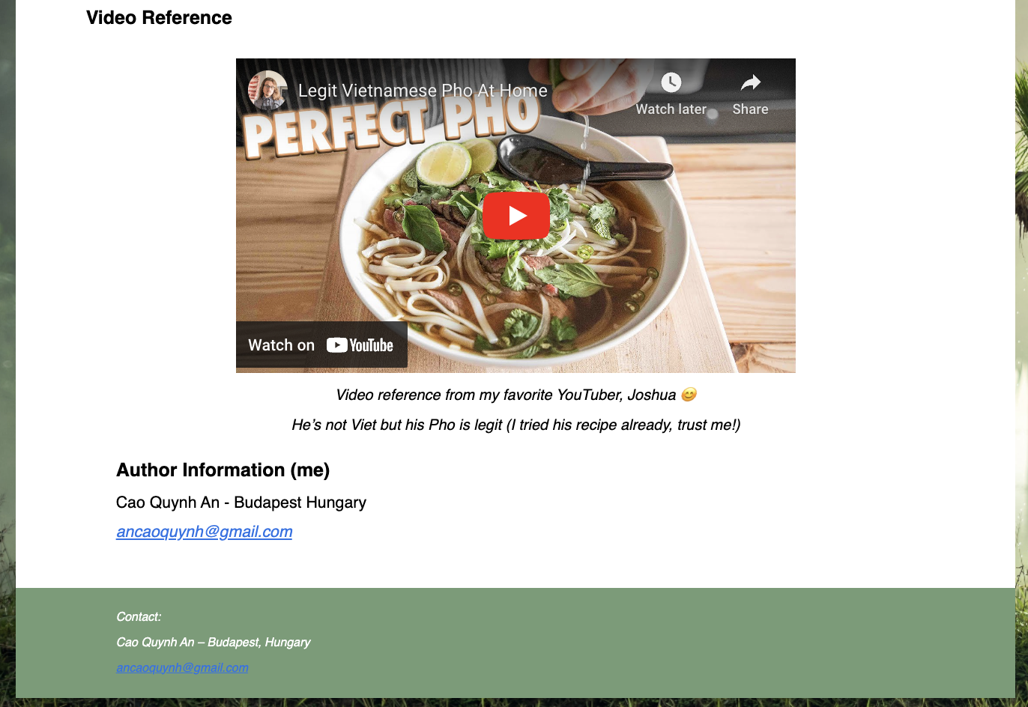Click the "Video Reference" heading
Image resolution: width=1028 pixels, height=707 pixels.
coord(159,18)
